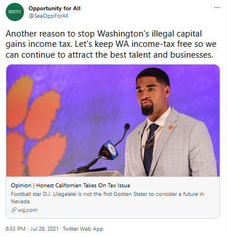Click the orange paw logo in the photo
Image resolution: width=227 pixels, height=237 pixels.
36,127
